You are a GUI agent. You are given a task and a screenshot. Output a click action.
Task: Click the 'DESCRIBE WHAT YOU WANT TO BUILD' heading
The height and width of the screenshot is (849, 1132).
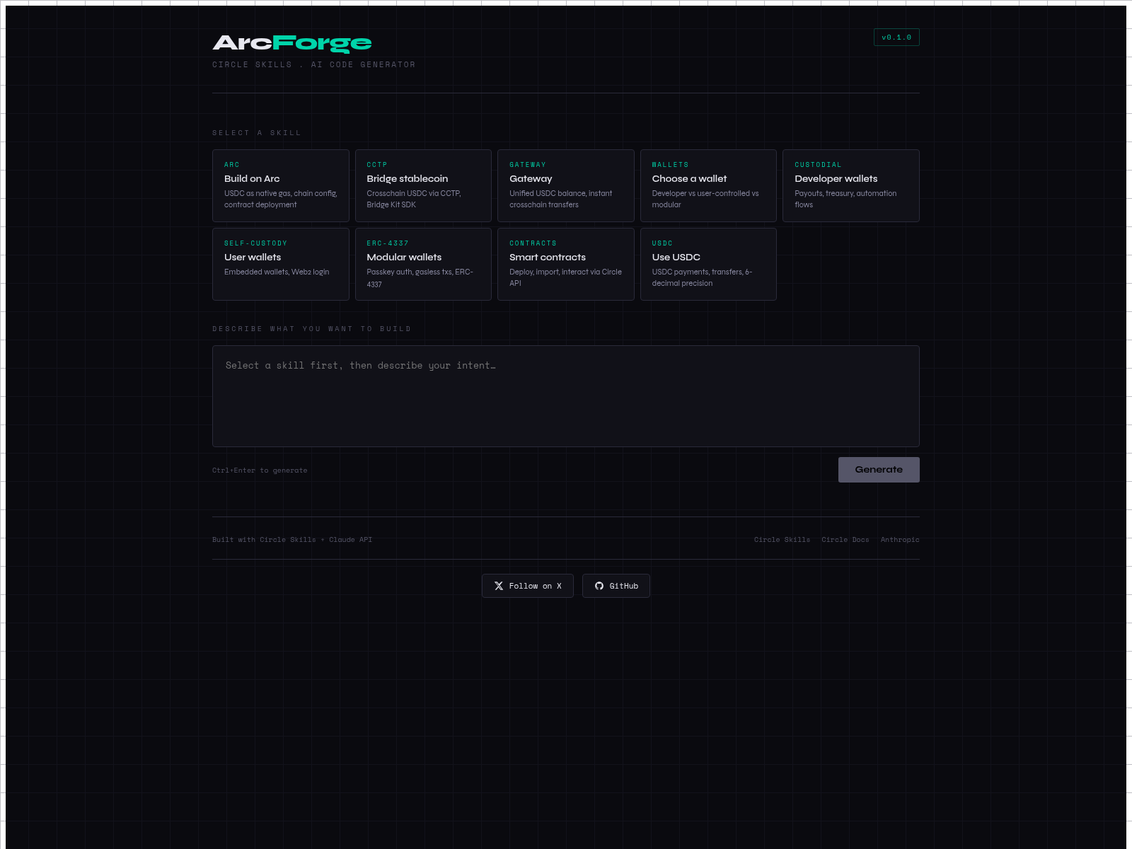pyautogui.click(x=311, y=329)
